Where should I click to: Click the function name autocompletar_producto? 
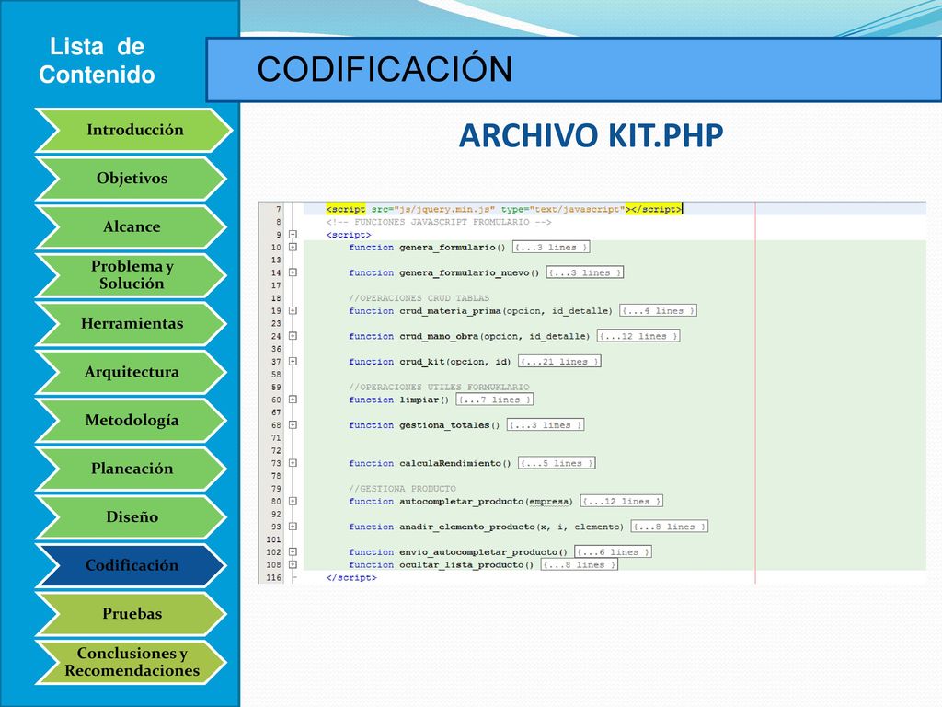(462, 502)
